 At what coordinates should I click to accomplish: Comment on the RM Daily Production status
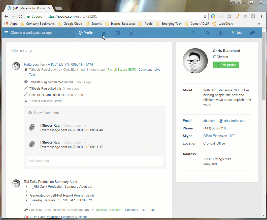pyautogui.click(x=131, y=210)
